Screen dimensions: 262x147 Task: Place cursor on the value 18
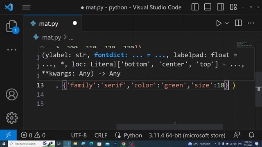221,85
